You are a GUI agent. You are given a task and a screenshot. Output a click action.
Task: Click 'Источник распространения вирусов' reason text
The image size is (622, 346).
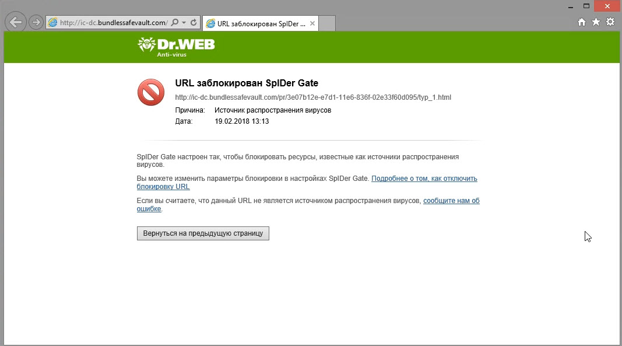[x=273, y=110]
